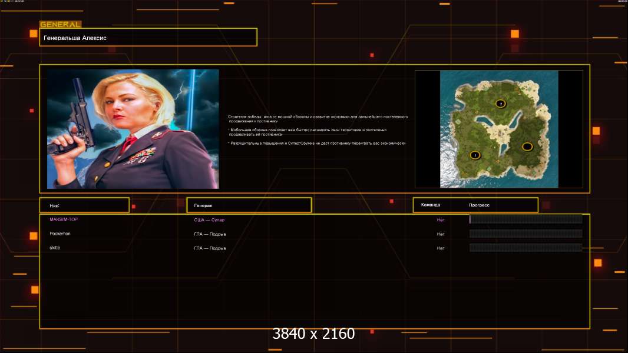This screenshot has width=628, height=353.
Task: Click MAKSIM-TOP's team value 'Нет'
Action: pyautogui.click(x=441, y=220)
